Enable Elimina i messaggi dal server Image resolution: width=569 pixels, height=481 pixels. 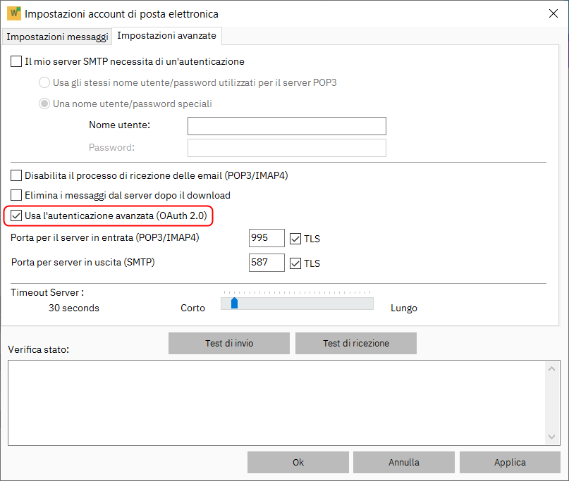point(16,195)
